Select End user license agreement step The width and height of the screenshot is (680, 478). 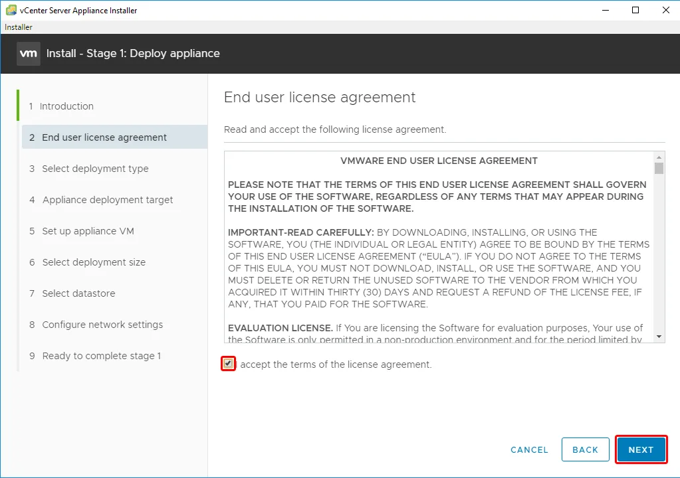pos(114,137)
